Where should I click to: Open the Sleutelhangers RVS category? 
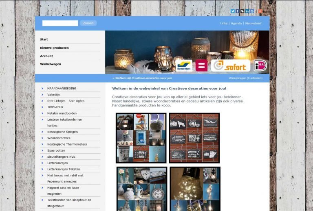pos(61,157)
